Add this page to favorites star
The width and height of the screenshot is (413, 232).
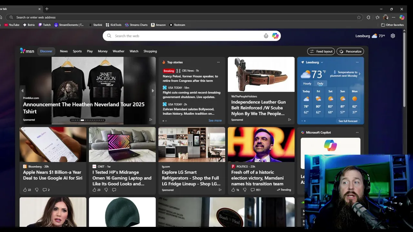[x=359, y=17]
